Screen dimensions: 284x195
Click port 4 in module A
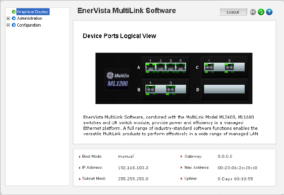(x=181, y=67)
